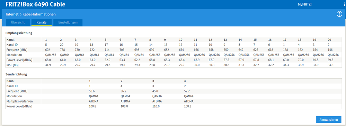Image resolution: width=346 pixels, height=126 pixels.
Task: Click MSE value 30.8
Action: (227, 65)
